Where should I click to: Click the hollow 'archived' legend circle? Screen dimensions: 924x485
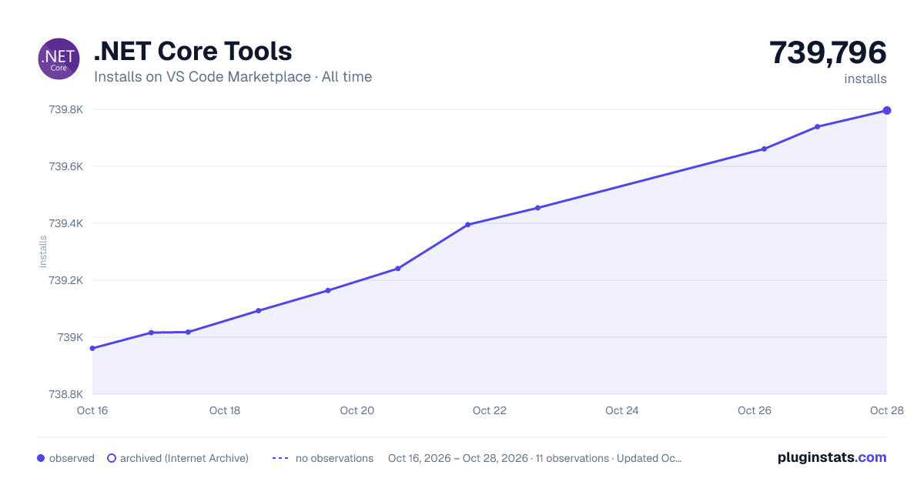tap(112, 458)
